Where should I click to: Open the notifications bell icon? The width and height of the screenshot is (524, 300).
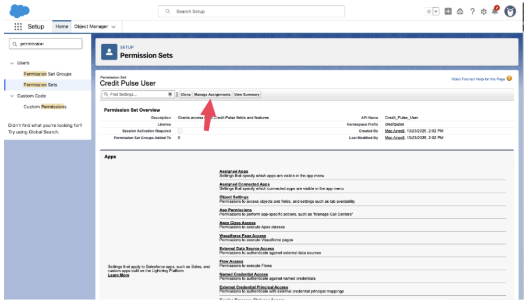click(495, 11)
